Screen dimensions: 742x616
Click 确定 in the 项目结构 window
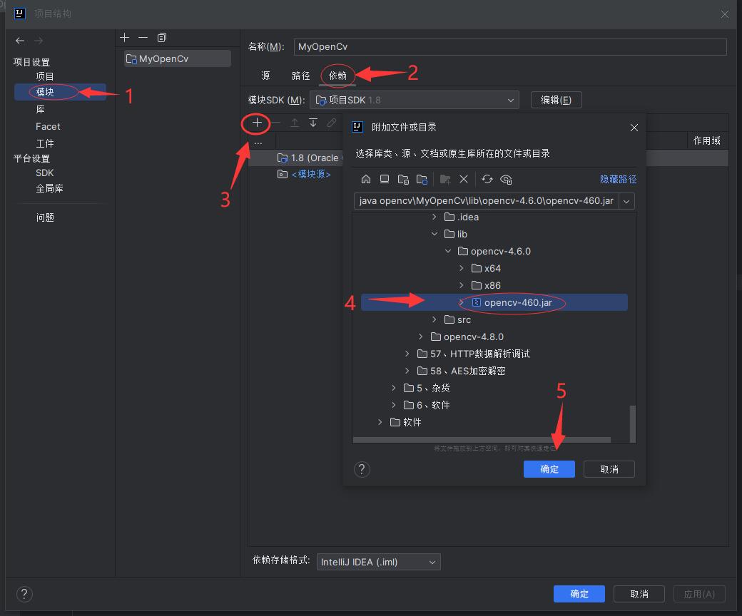tap(579, 594)
